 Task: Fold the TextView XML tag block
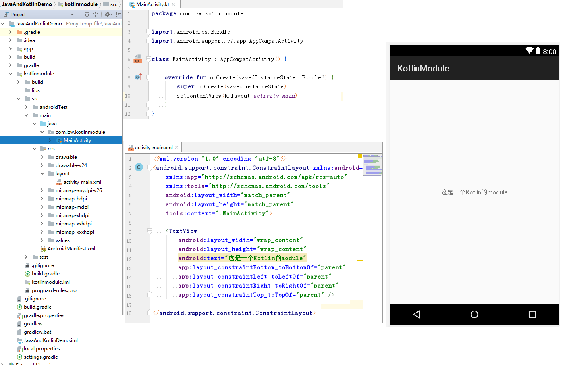(x=150, y=231)
